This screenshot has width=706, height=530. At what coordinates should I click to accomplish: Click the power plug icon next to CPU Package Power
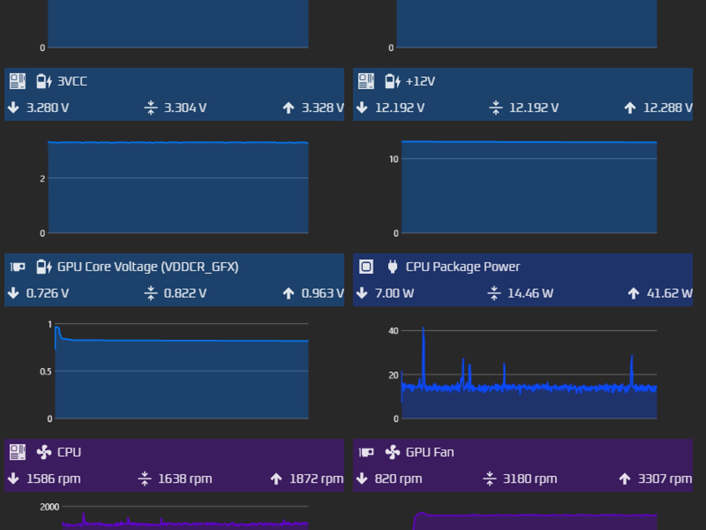coord(393,267)
